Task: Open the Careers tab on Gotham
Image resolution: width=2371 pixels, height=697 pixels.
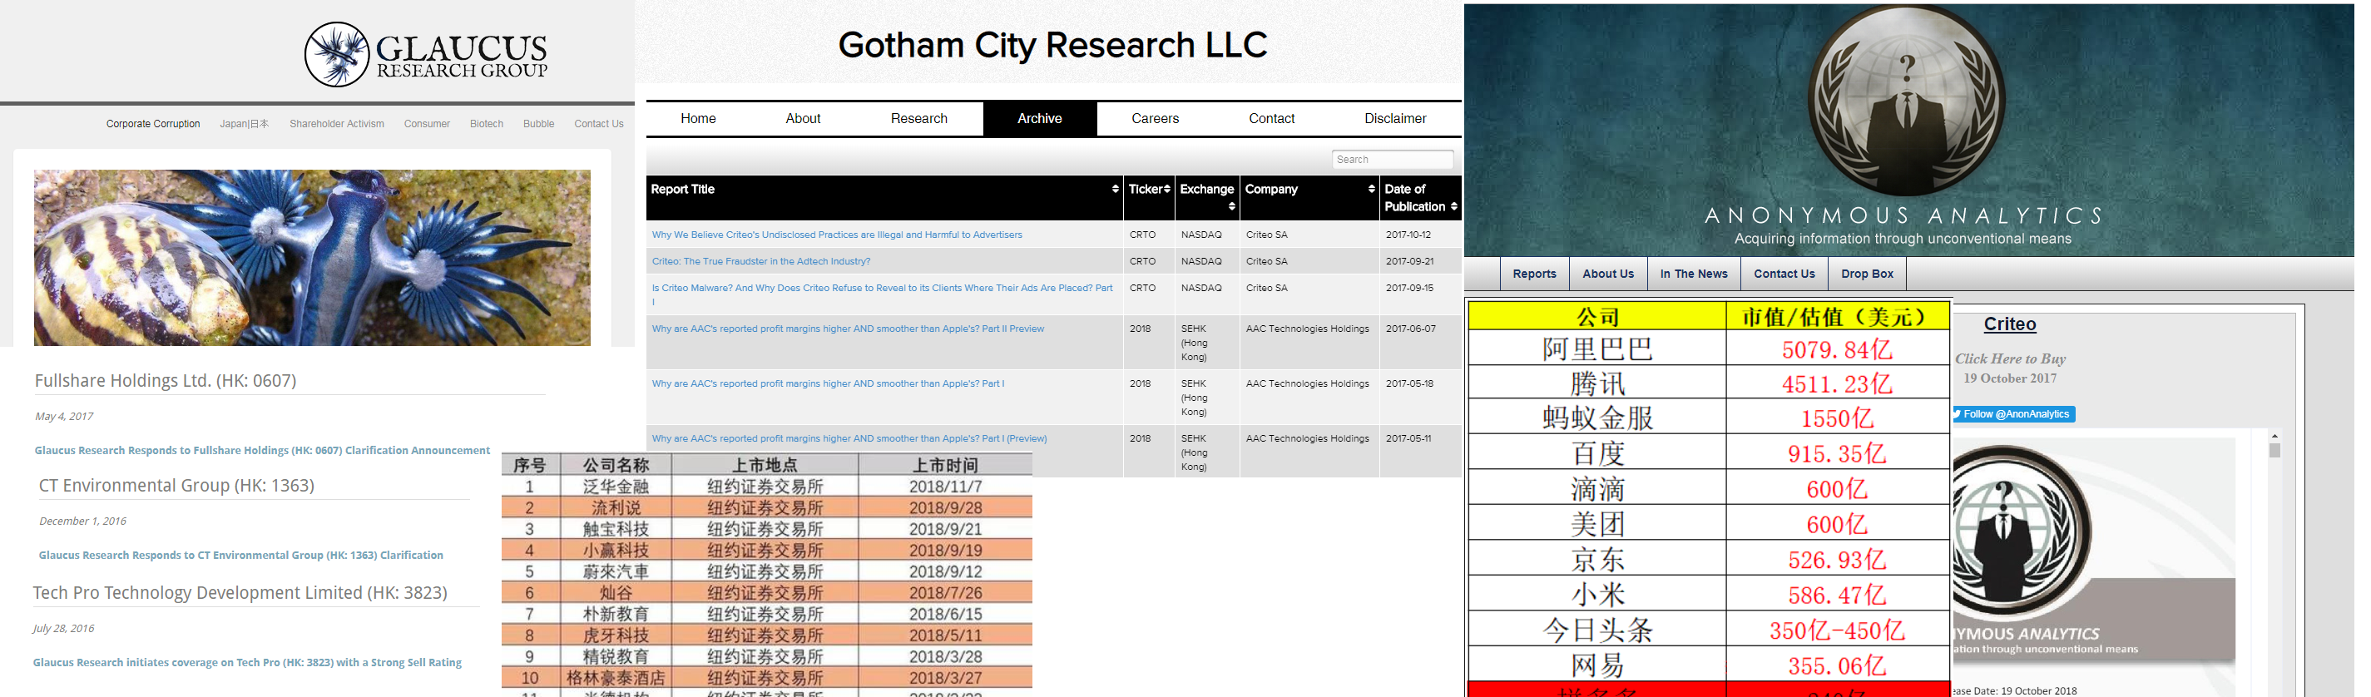Action: 1155,119
